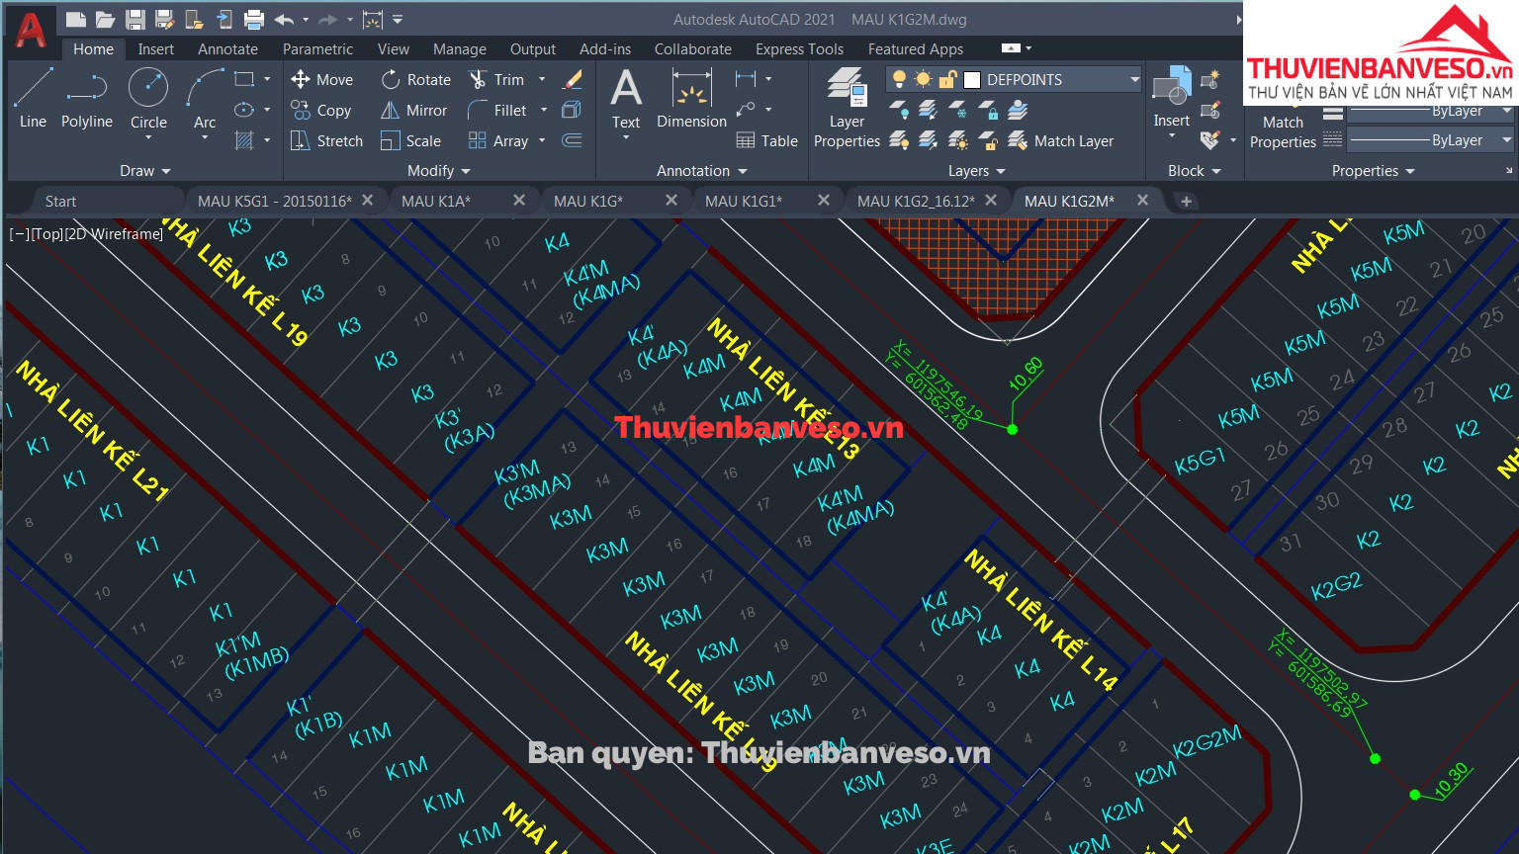Expand the Modify panel flyout

click(438, 171)
